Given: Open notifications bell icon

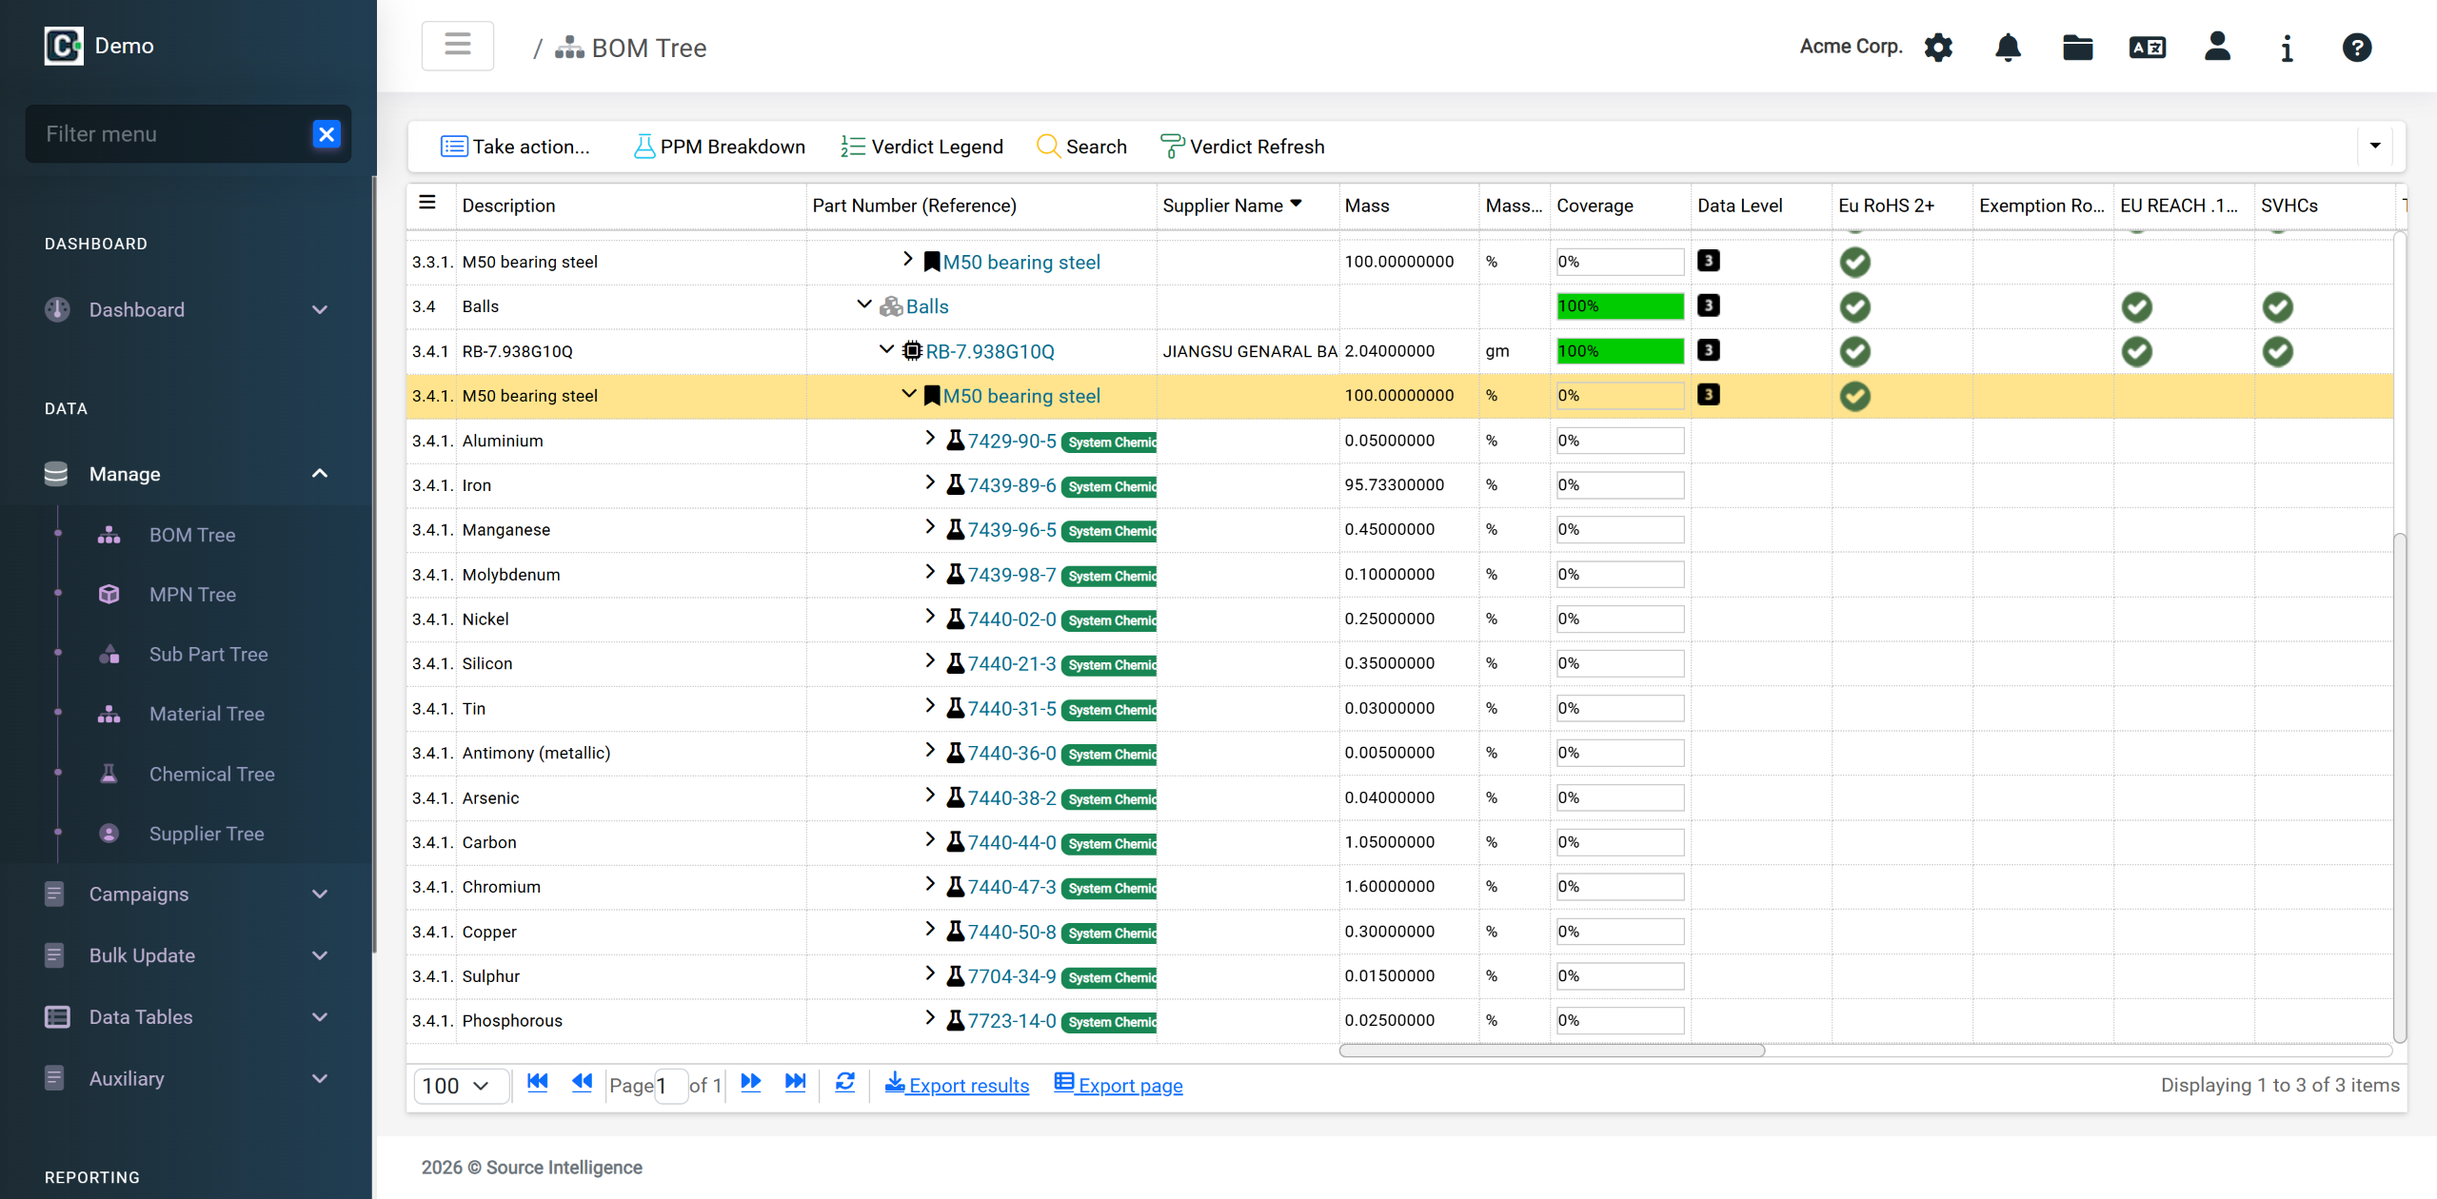Looking at the screenshot, I should [2008, 48].
